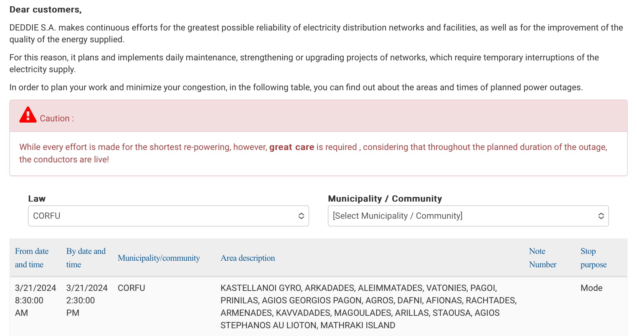Click the 3/21/2024 8:30:00 AM start date cell
637x336 pixels.
pyautogui.click(x=35, y=300)
